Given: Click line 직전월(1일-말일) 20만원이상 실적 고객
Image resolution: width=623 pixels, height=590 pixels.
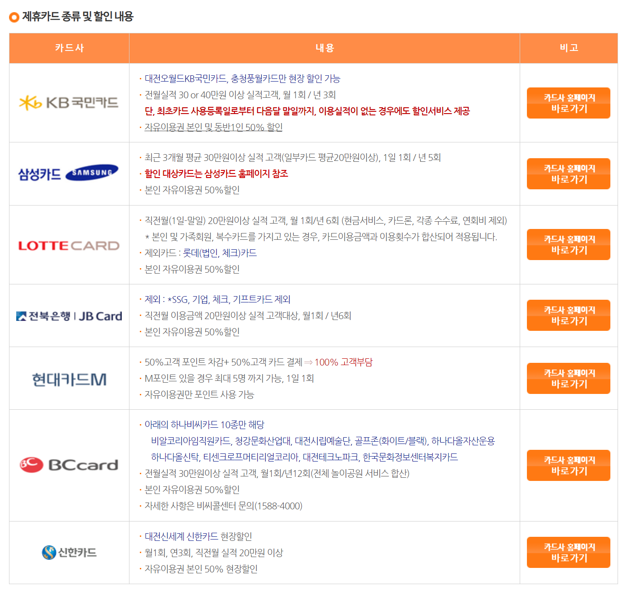Looking at the screenshot, I should 326,220.
